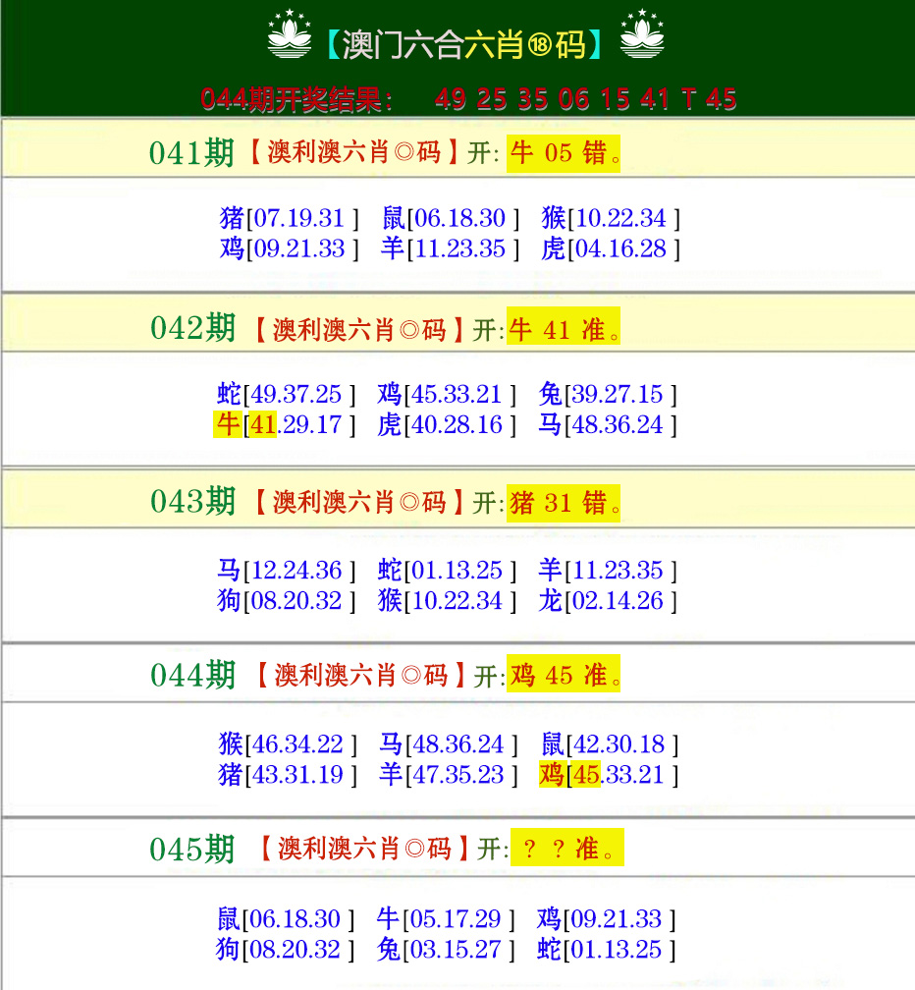Select the 044期开奖结果 label
This screenshot has height=990, width=915.
[x=296, y=98]
